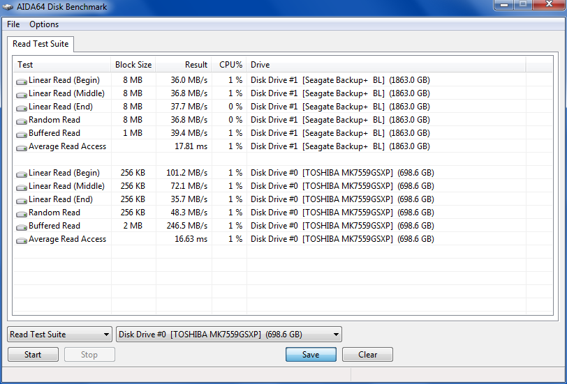Click the Seagate Buffered Read disk icon
This screenshot has width=567, height=384.
pos(22,134)
